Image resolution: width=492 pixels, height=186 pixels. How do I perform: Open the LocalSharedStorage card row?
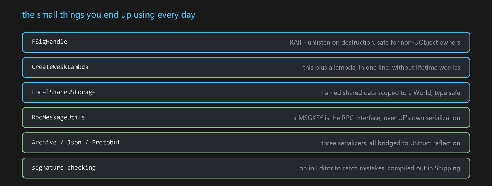(x=246, y=92)
